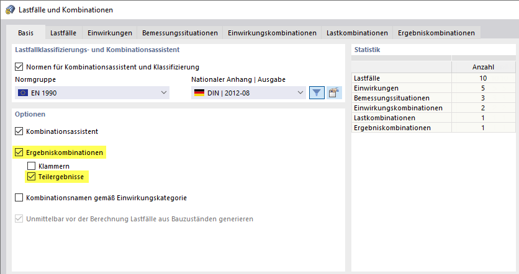
Task: Click Bemessungssituationen row in Statistik table
Action: pyautogui.click(x=433, y=98)
